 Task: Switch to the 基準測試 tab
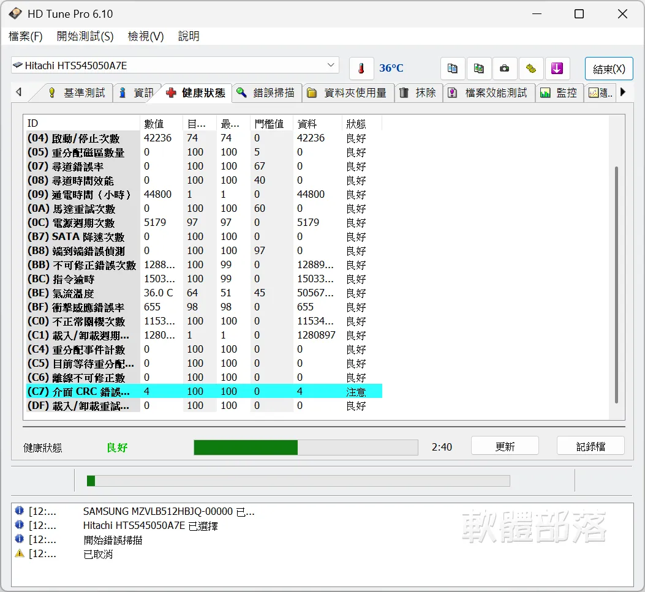coord(77,93)
